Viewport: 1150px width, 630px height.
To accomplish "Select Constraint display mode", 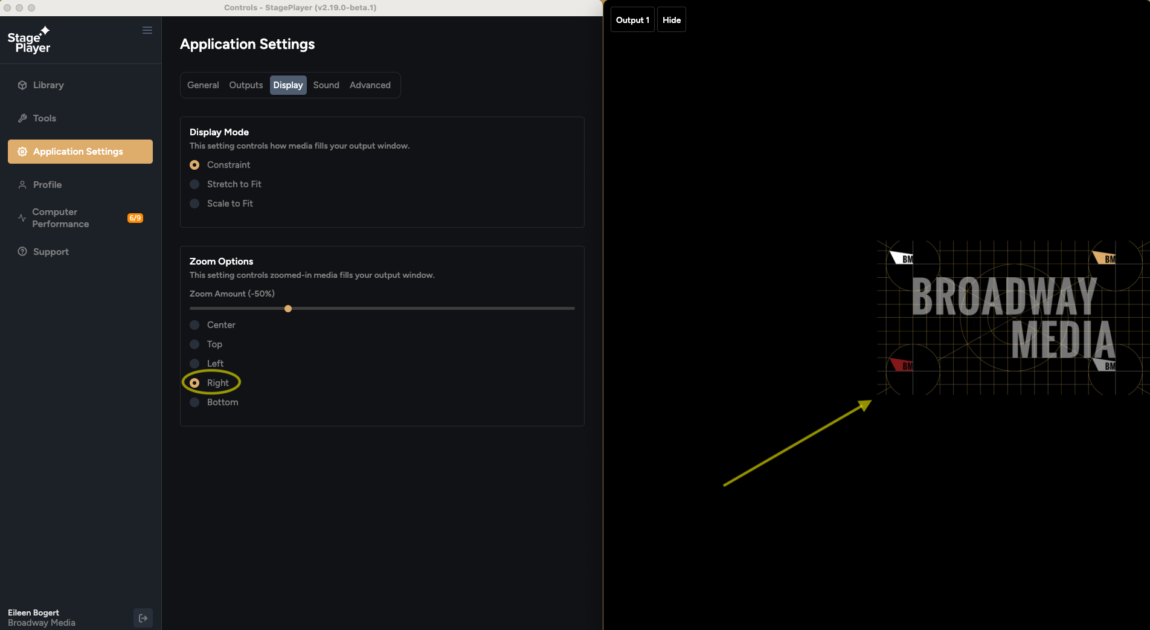I will [194, 165].
